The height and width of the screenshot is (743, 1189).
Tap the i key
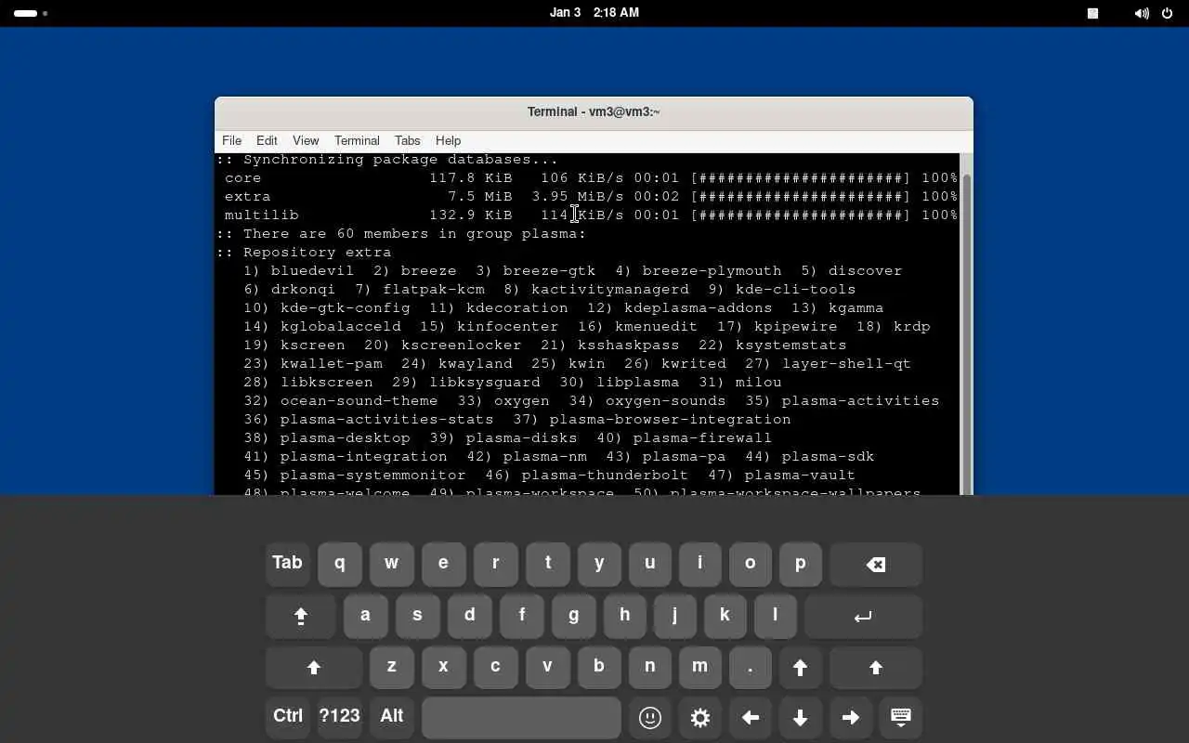tap(700, 564)
